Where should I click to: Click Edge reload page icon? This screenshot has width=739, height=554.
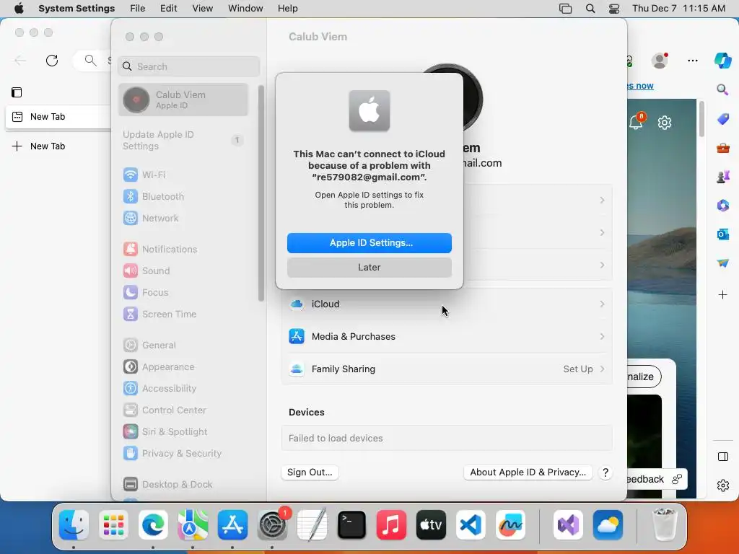(52, 61)
